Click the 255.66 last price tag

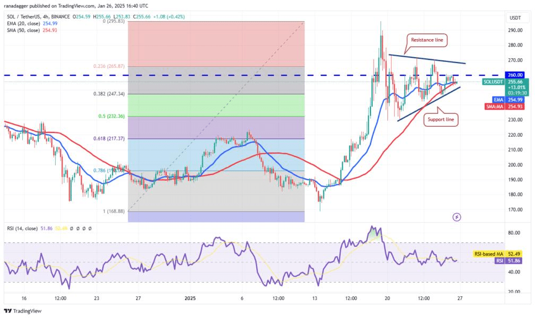tap(515, 82)
